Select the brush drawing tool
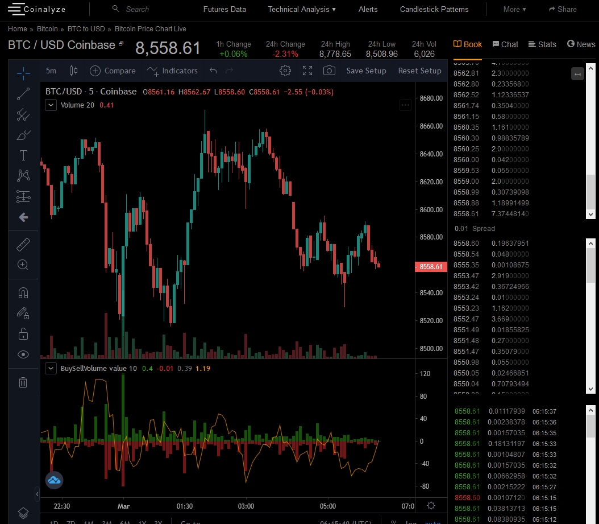The height and width of the screenshot is (524, 599). click(x=23, y=135)
